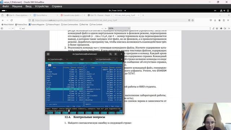The width and height of the screenshot is (231, 130).
Task: Open VirtualBox Ввод menu
Action: (x=29, y=6)
